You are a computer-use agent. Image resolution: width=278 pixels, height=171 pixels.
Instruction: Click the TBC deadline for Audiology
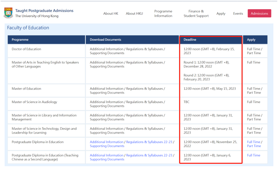(187, 102)
